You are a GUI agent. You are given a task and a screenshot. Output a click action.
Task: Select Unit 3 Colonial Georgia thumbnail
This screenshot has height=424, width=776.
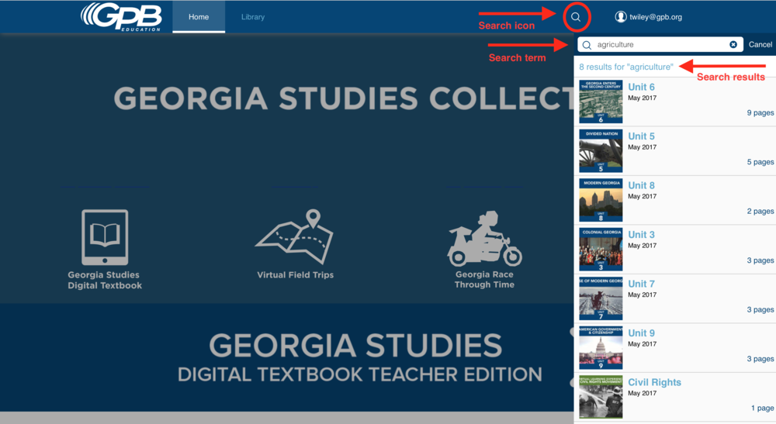[x=601, y=250]
